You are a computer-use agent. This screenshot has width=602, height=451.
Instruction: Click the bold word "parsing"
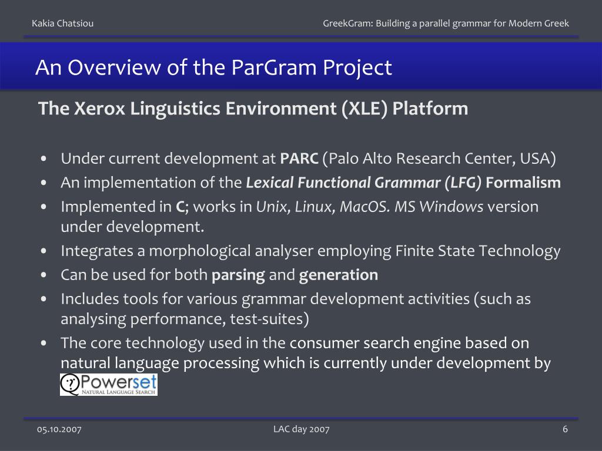click(239, 275)
